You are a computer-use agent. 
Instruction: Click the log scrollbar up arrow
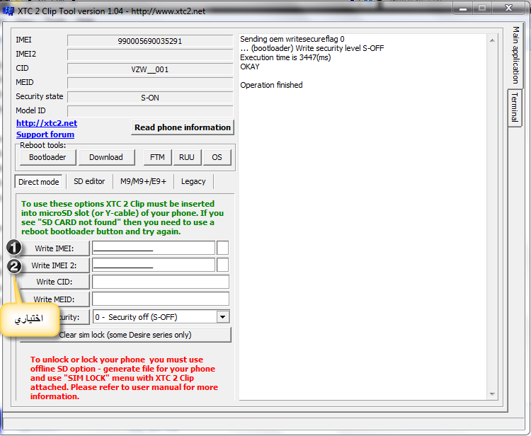(492, 40)
